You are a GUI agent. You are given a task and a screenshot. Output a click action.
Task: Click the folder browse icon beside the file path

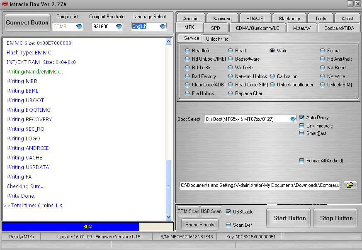[x=350, y=185]
